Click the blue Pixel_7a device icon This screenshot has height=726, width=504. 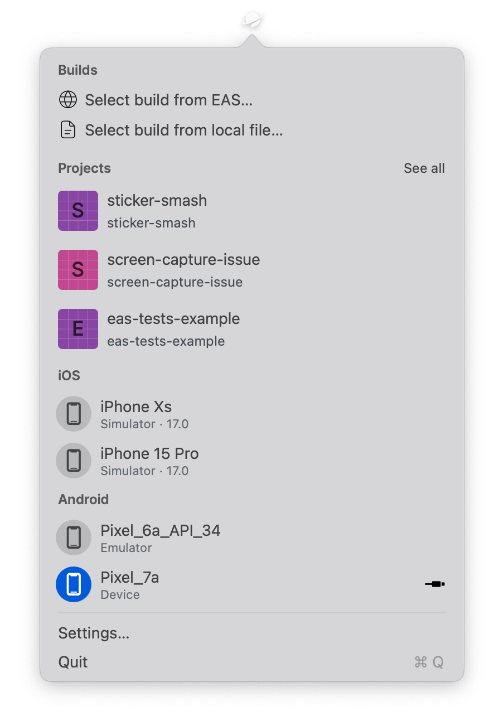[x=74, y=584]
